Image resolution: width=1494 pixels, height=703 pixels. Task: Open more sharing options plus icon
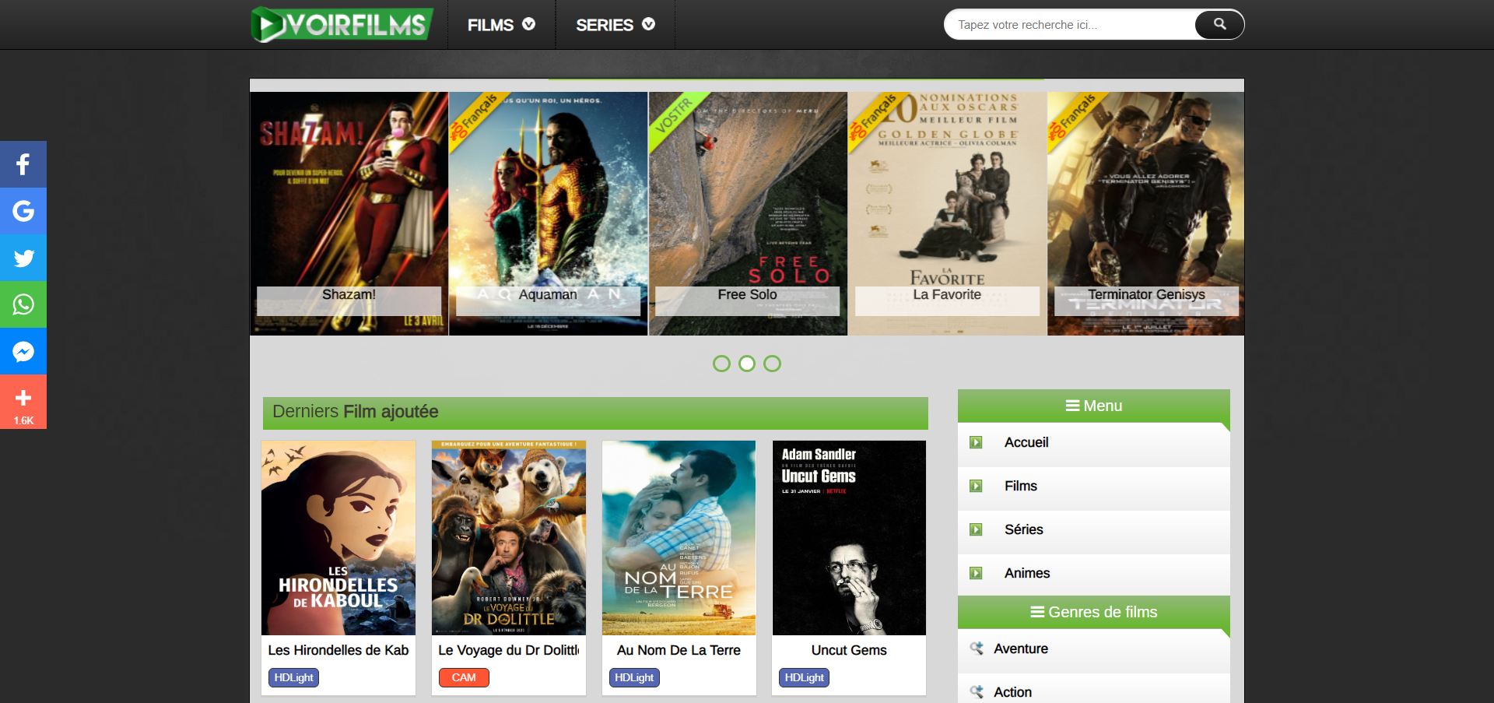click(23, 402)
